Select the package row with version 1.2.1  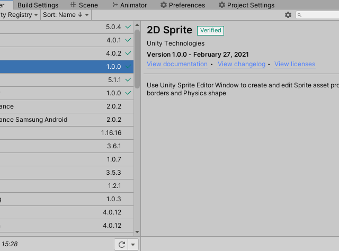coord(67,186)
